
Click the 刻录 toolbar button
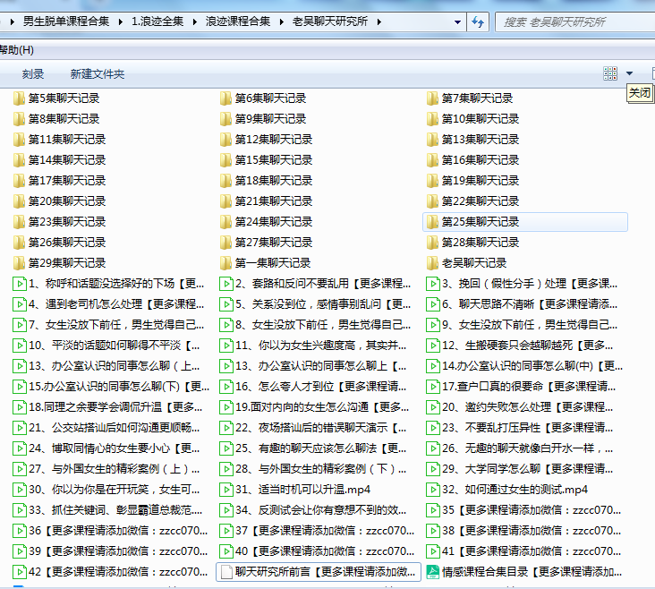33,74
